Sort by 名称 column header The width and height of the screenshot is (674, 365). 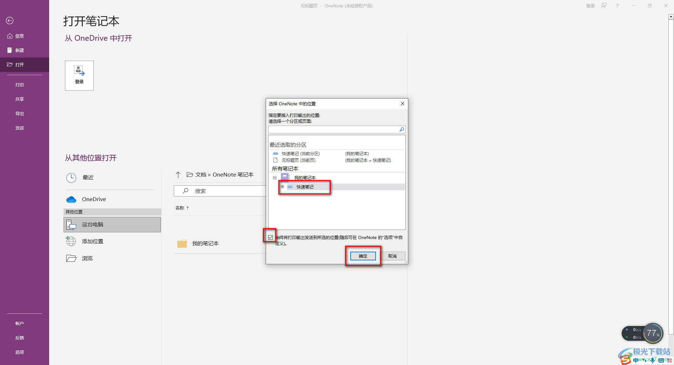pos(180,208)
